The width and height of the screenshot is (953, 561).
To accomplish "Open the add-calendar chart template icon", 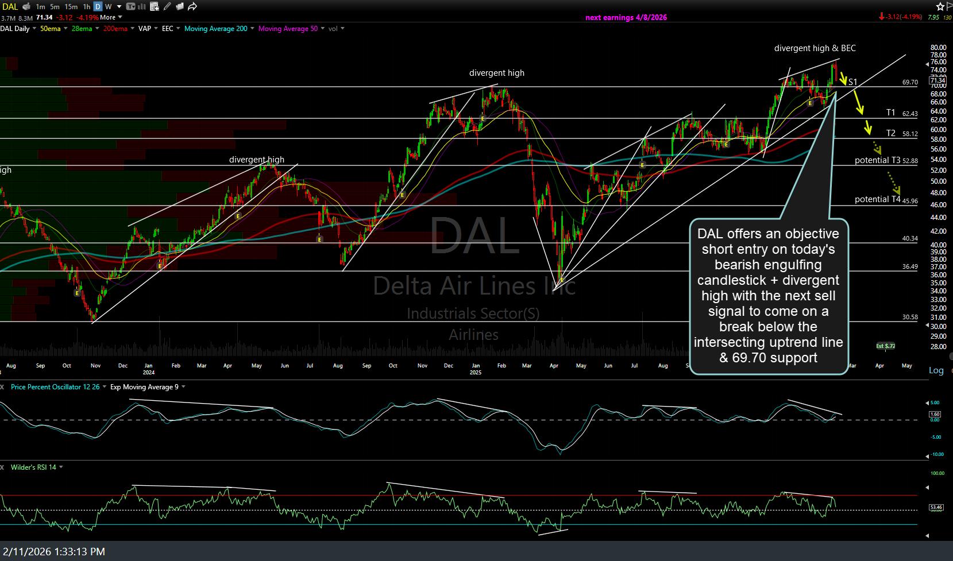I will point(155,7).
